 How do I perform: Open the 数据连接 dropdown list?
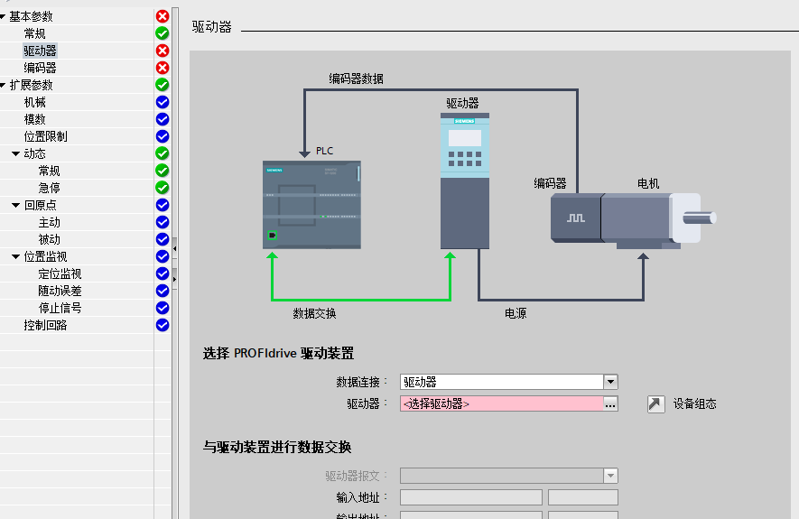click(610, 382)
